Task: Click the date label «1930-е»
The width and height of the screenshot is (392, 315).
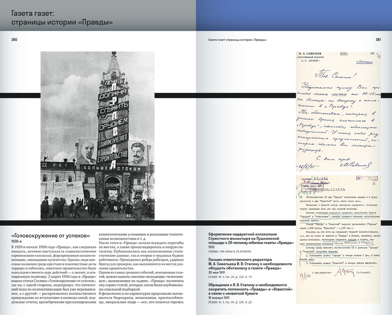Action: pyautogui.click(x=17, y=241)
